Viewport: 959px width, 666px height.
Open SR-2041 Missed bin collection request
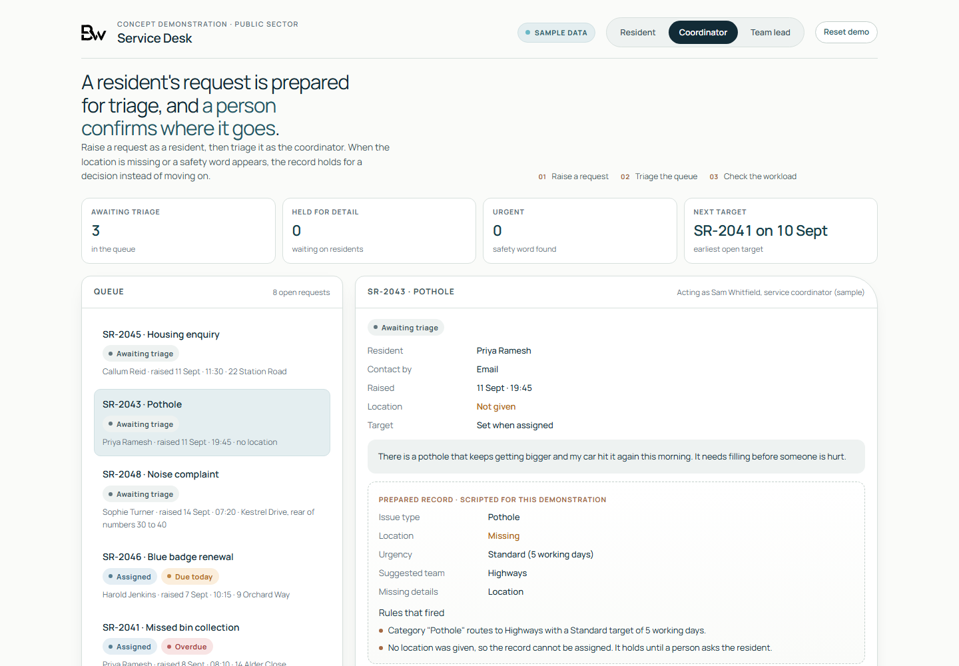click(x=212, y=643)
